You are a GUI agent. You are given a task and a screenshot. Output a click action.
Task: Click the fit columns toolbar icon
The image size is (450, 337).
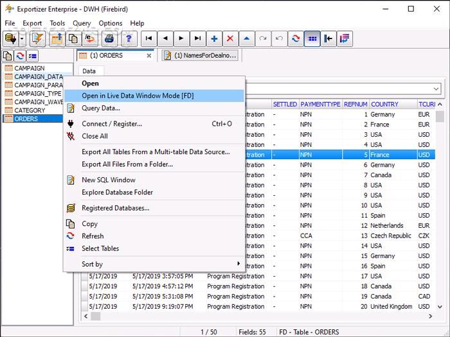[x=328, y=39]
